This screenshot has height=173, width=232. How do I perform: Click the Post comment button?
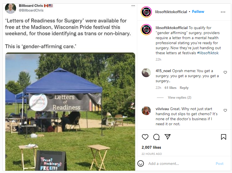coord(219,163)
